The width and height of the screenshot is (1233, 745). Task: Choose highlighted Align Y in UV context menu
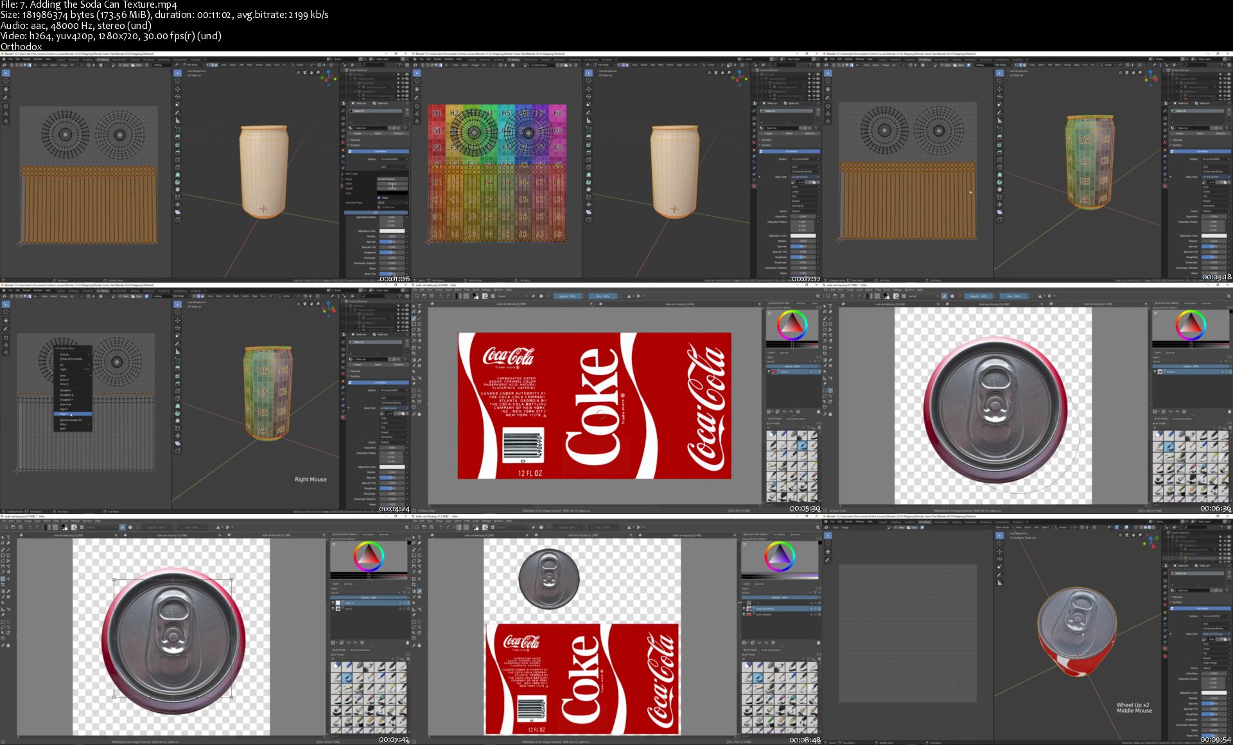tap(73, 414)
